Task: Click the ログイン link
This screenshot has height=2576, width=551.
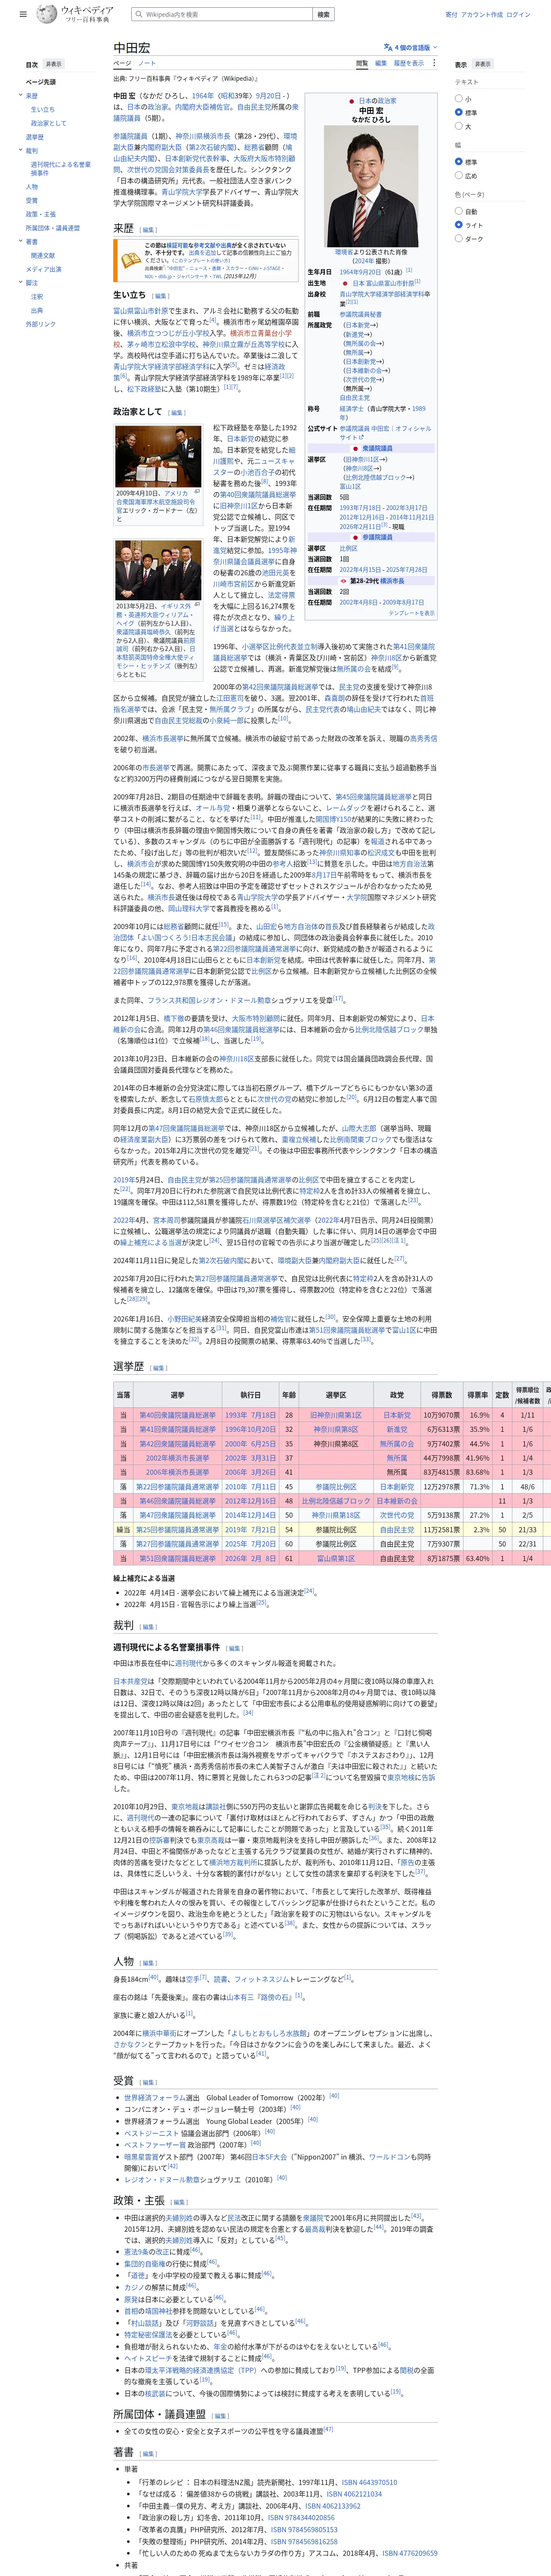Action: (x=518, y=15)
